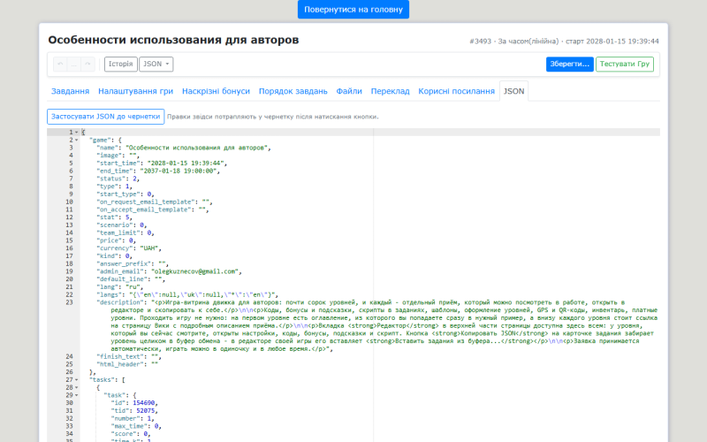Open the Файли tab

349,91
